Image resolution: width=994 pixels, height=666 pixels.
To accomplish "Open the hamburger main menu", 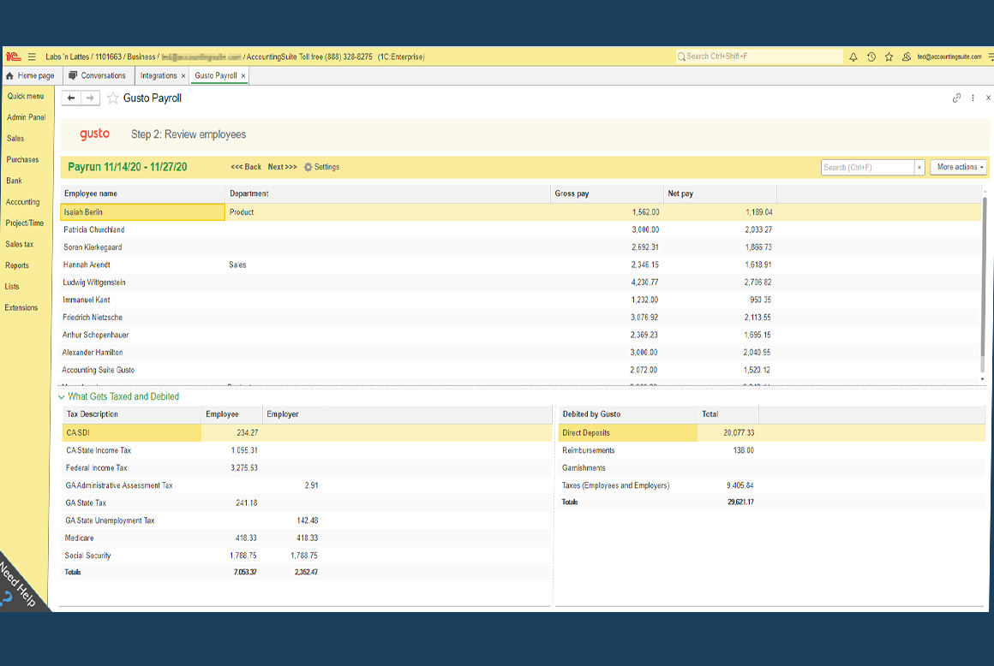I will click(32, 57).
